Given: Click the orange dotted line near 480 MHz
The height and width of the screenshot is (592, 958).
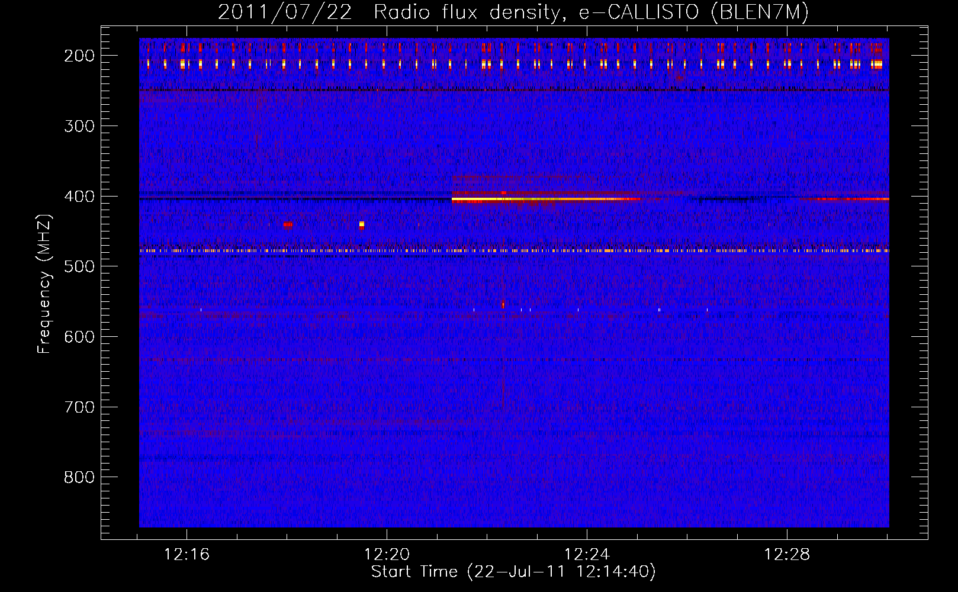Looking at the screenshot, I should (514, 251).
